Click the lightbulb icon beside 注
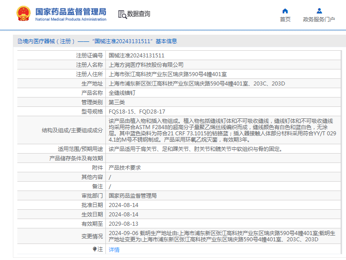 click(95, 249)
